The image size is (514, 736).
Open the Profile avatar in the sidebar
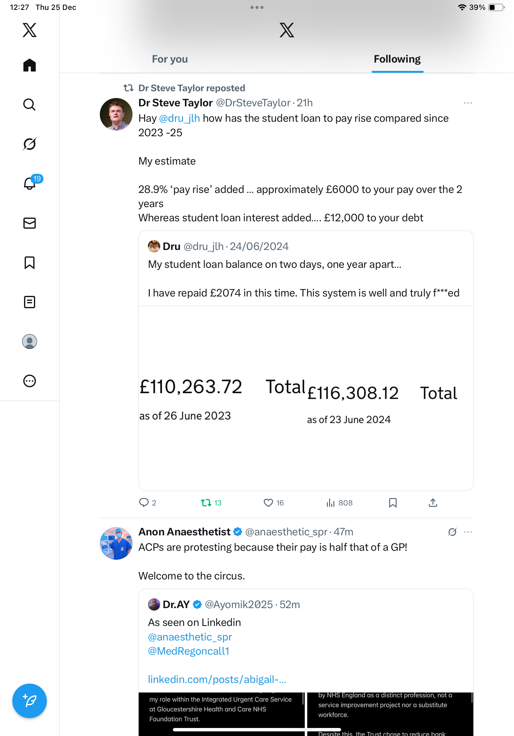(x=30, y=341)
